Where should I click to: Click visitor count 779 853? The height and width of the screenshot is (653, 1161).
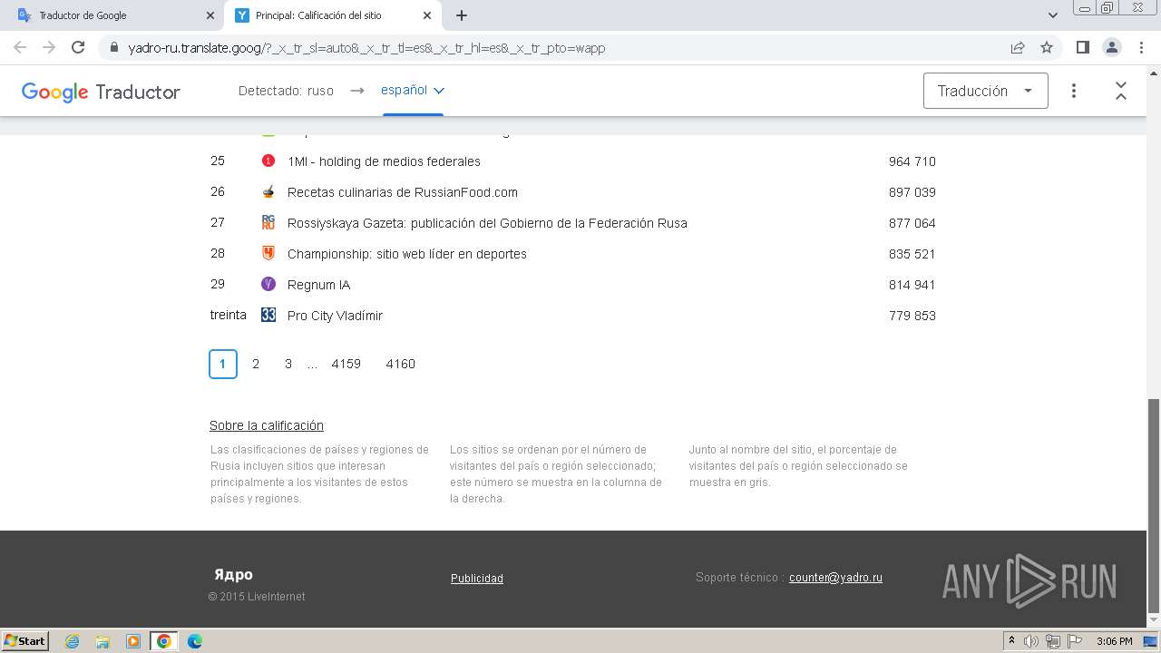pos(912,316)
